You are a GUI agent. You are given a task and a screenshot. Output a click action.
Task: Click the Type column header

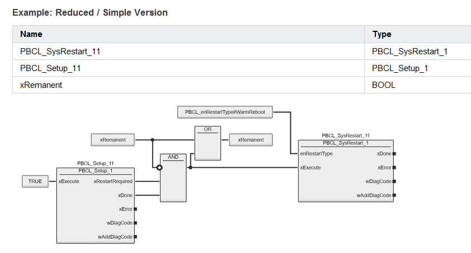(382, 34)
